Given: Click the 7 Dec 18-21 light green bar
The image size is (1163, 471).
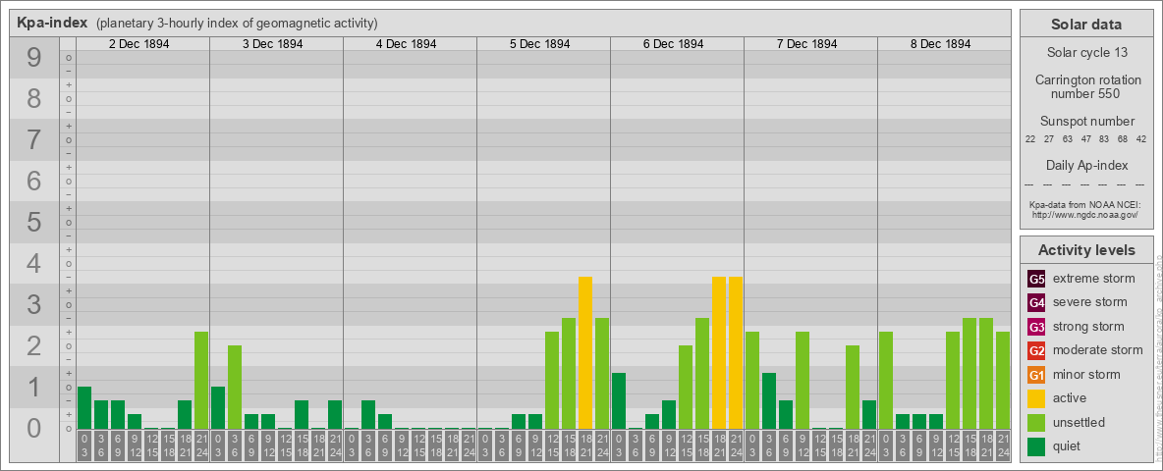Looking at the screenshot, I should click(x=853, y=388).
